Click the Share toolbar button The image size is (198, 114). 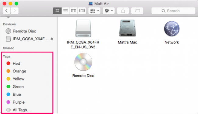tap(123, 11)
